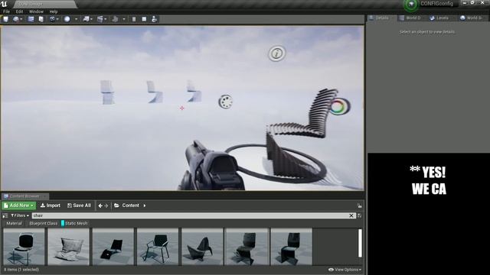Toggle the Material filter

pyautogui.click(x=14, y=223)
